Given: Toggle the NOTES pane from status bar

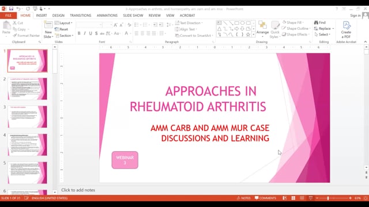Looking at the screenshot, I should [244, 198].
